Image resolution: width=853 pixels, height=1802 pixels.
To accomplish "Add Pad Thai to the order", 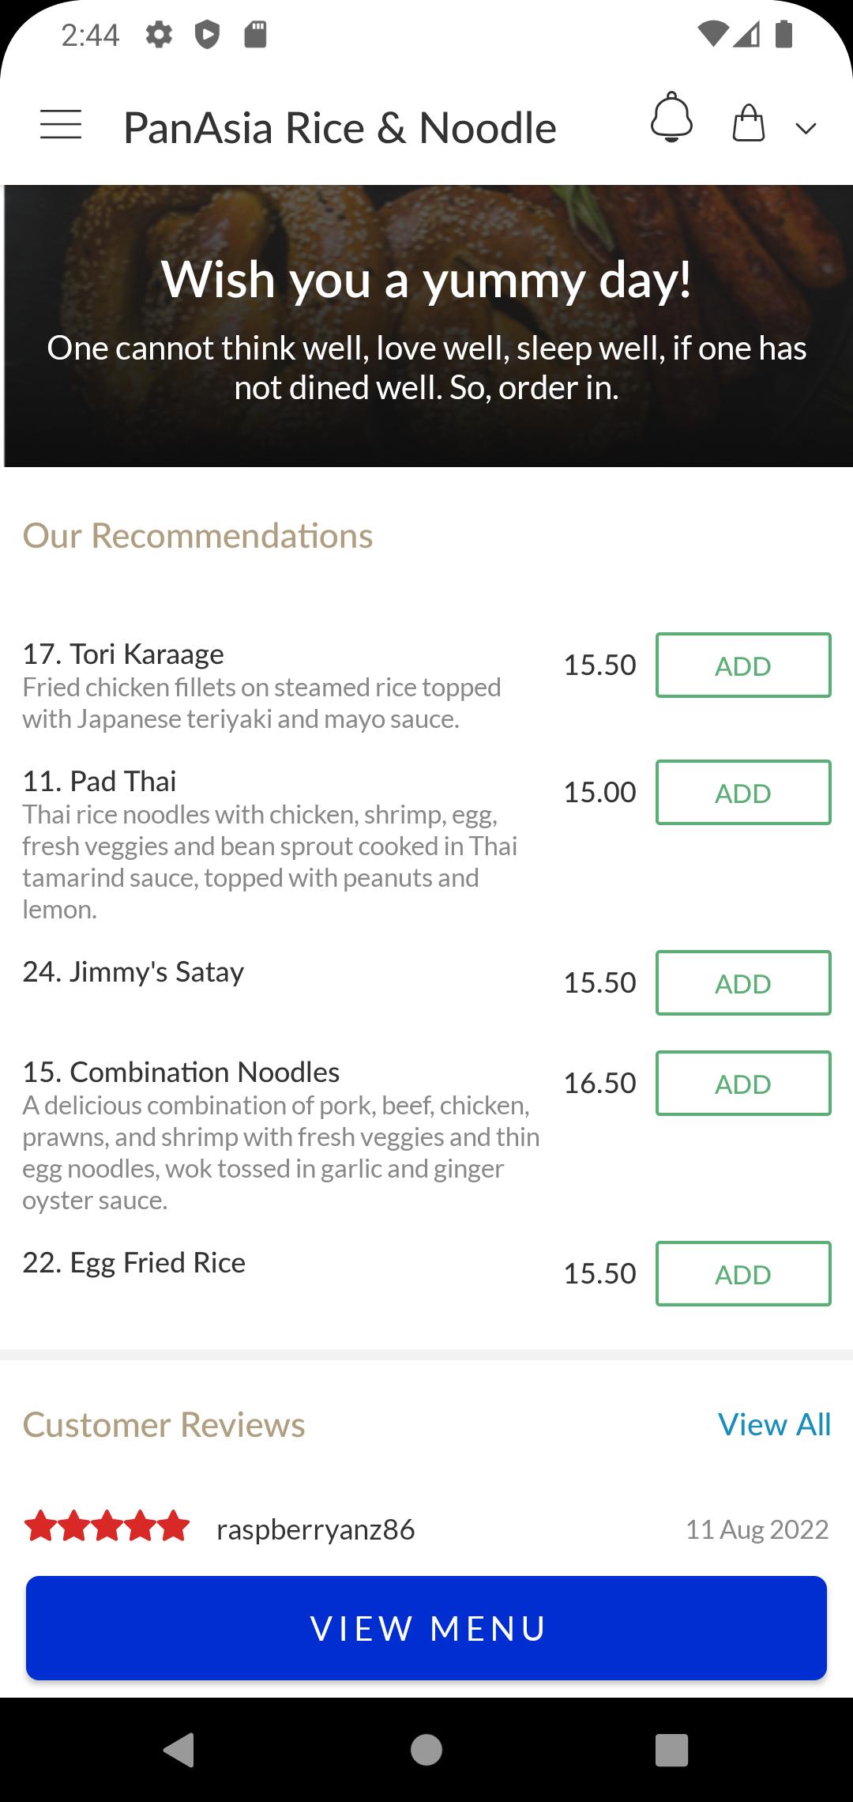I will [742, 793].
